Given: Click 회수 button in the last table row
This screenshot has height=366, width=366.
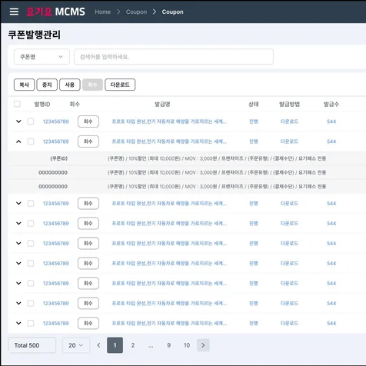Looking at the screenshot, I should point(88,323).
